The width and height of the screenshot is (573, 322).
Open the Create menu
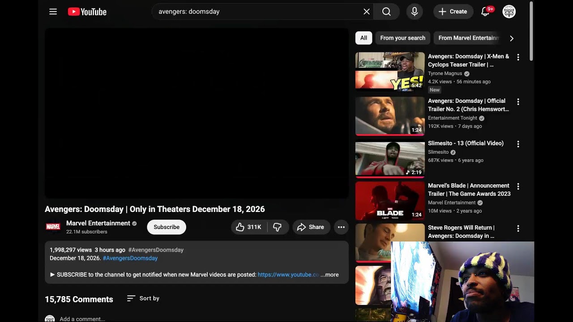click(453, 12)
